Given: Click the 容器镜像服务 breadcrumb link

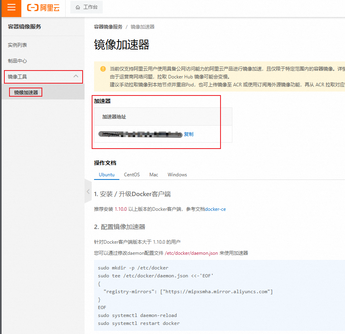Looking at the screenshot, I should [108, 27].
